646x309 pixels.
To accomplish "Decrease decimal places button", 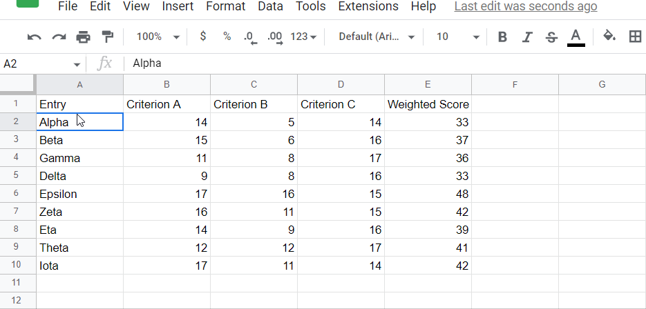I will pyautogui.click(x=250, y=37).
